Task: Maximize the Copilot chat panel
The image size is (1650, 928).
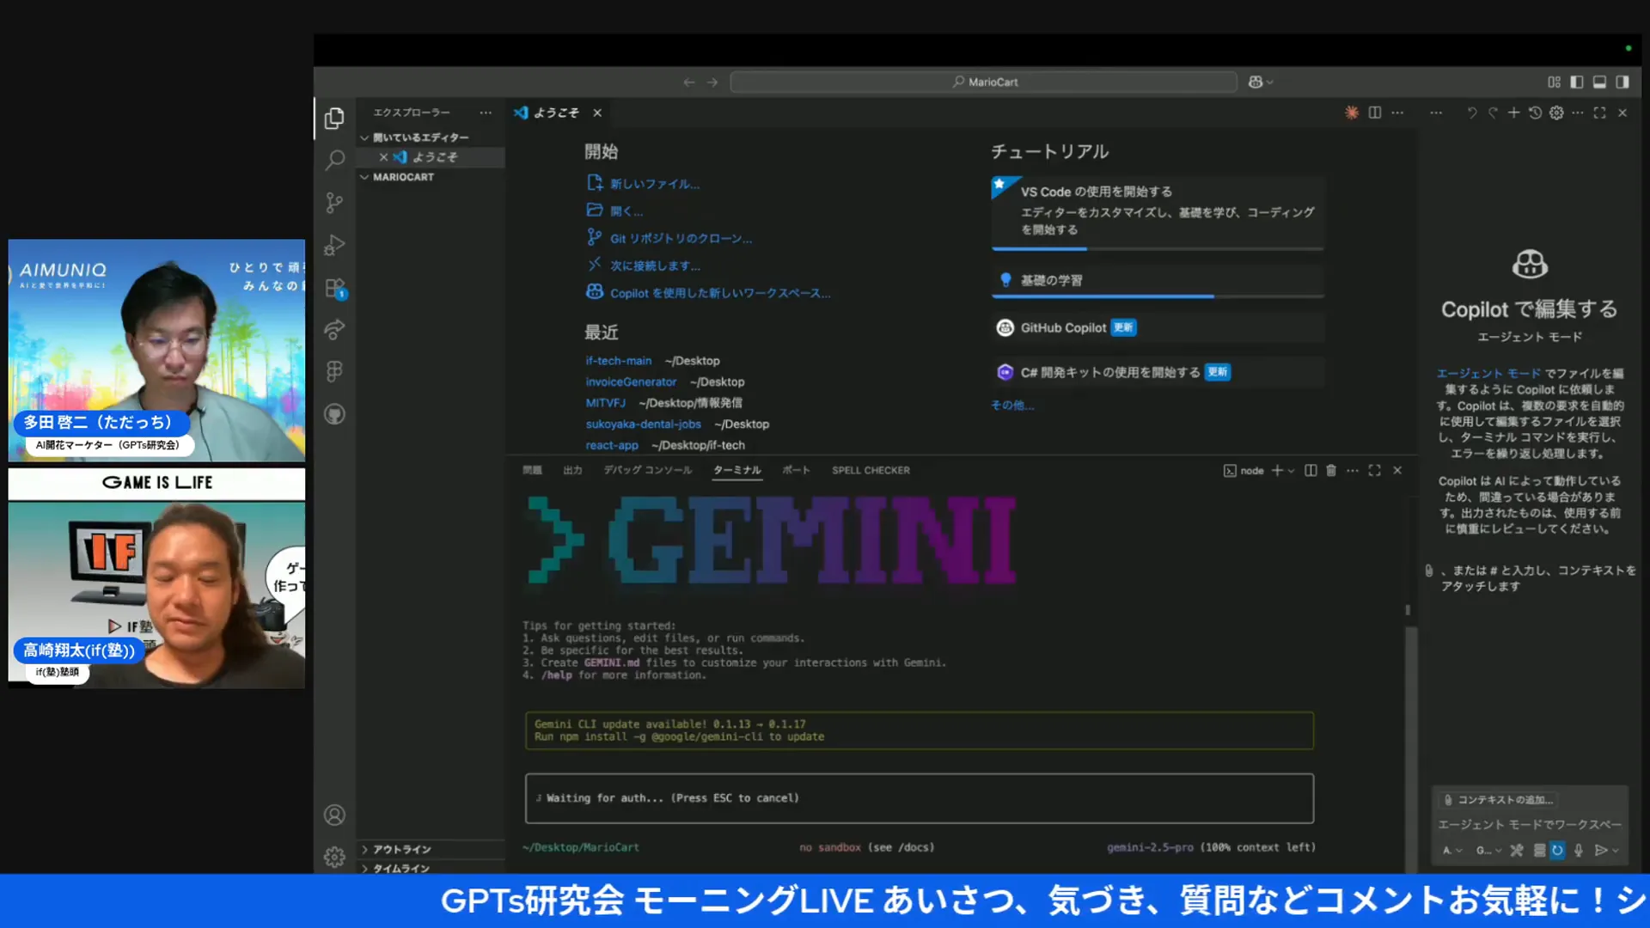Action: point(1599,113)
